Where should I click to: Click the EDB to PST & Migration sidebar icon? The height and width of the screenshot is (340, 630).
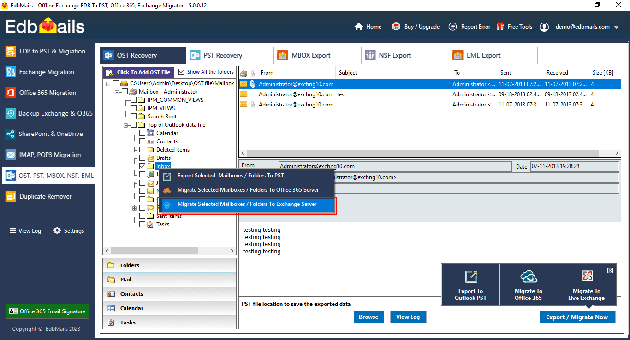11,51
